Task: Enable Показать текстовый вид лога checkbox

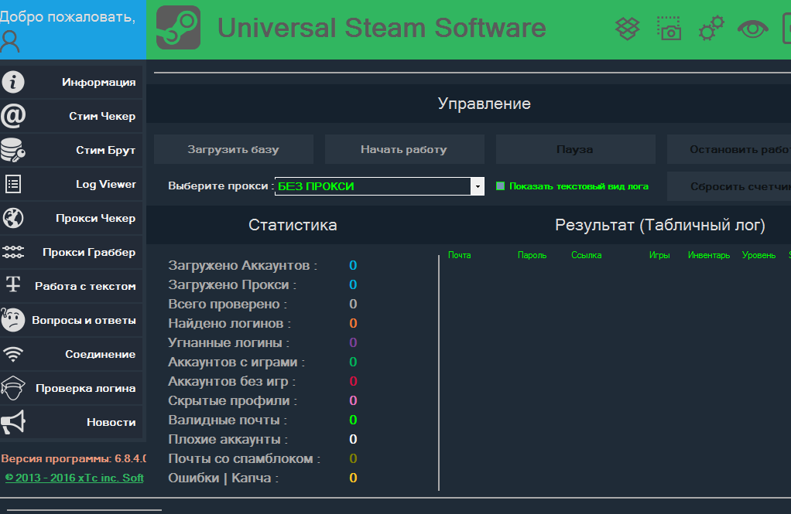Action: (501, 186)
